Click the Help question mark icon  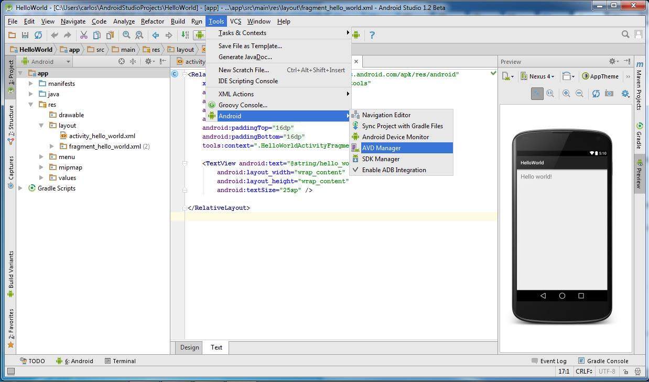pyautogui.click(x=372, y=35)
